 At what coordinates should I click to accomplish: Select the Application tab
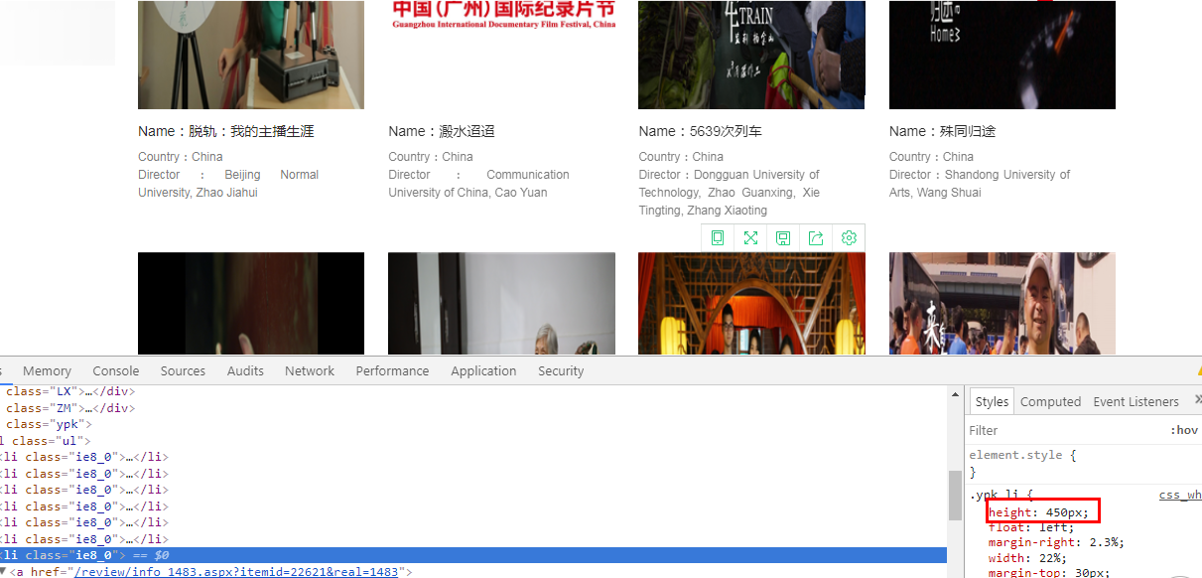pos(483,370)
